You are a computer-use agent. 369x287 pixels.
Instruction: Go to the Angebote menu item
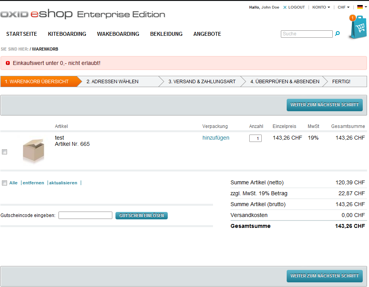[x=207, y=34]
